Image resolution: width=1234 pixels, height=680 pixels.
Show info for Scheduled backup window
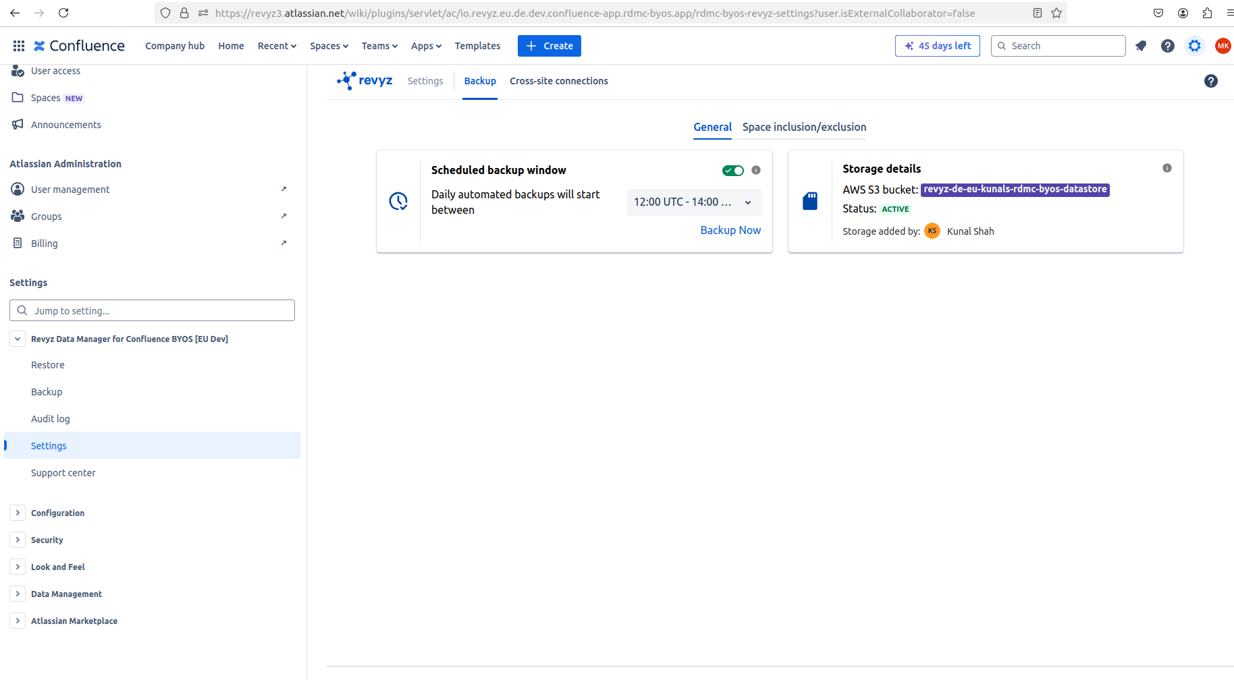pyautogui.click(x=756, y=170)
